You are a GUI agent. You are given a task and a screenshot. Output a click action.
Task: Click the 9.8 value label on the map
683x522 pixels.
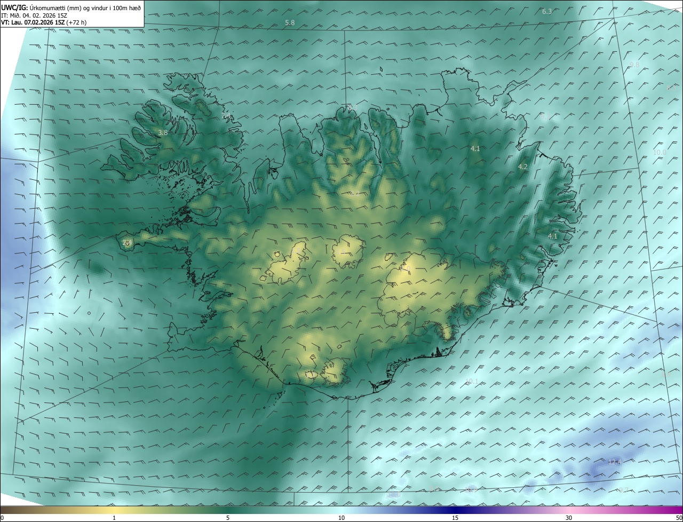pyautogui.click(x=634, y=65)
